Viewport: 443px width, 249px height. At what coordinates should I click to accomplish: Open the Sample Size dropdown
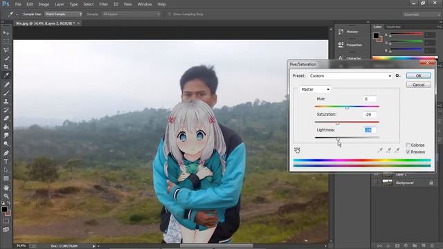(64, 14)
